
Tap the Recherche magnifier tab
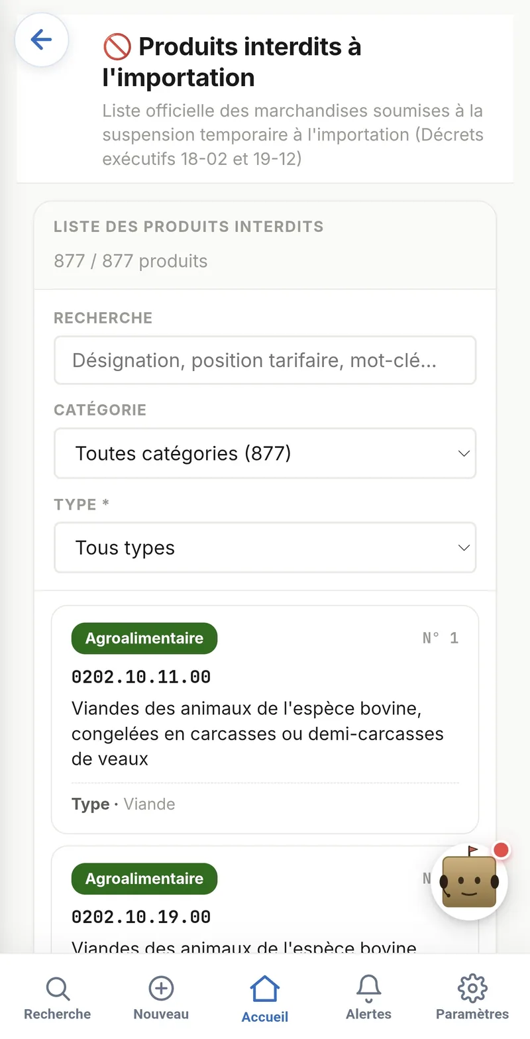58,999
